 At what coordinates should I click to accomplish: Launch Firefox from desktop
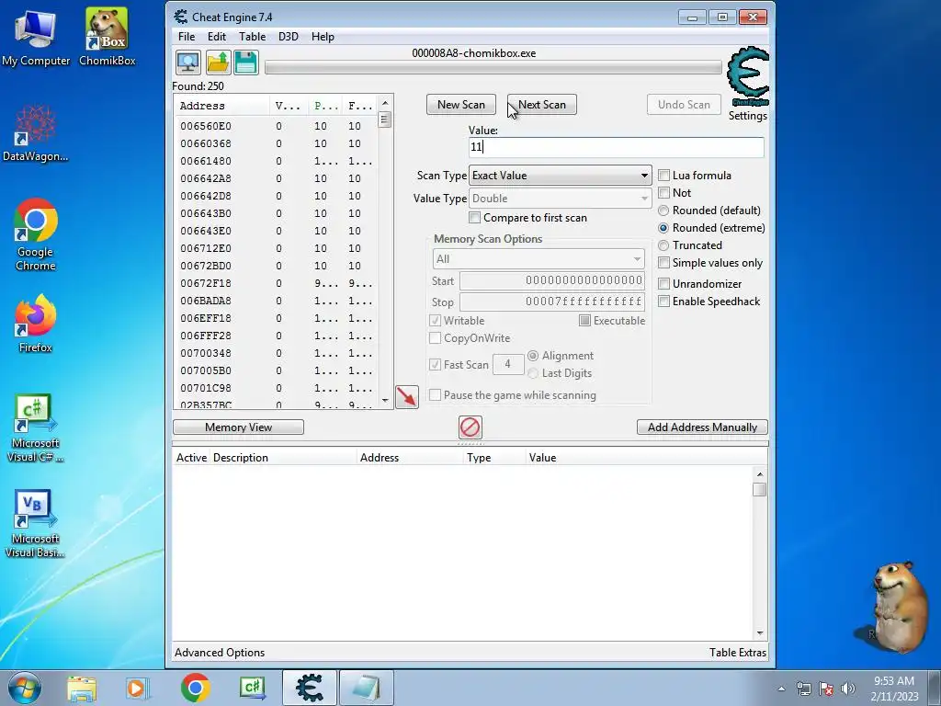click(36, 323)
